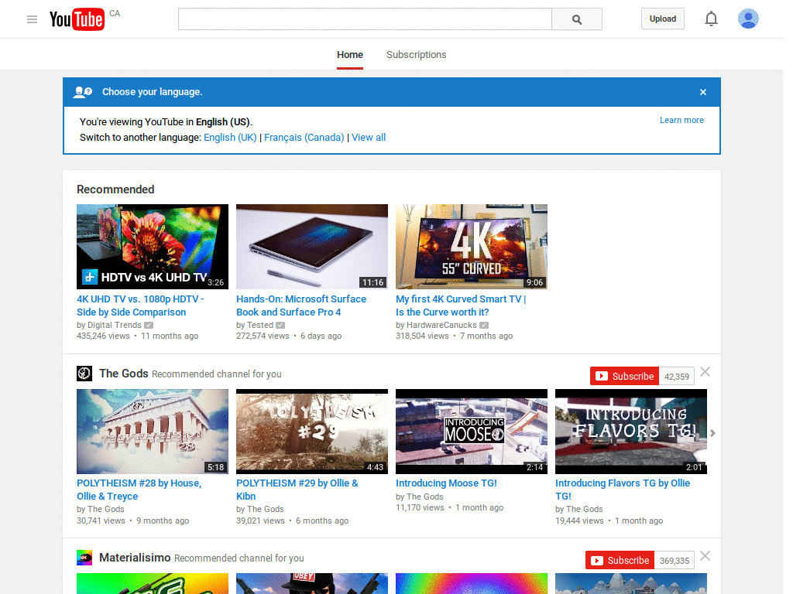
Task: Click HardwareCanucks verified badge
Action: pyautogui.click(x=484, y=326)
